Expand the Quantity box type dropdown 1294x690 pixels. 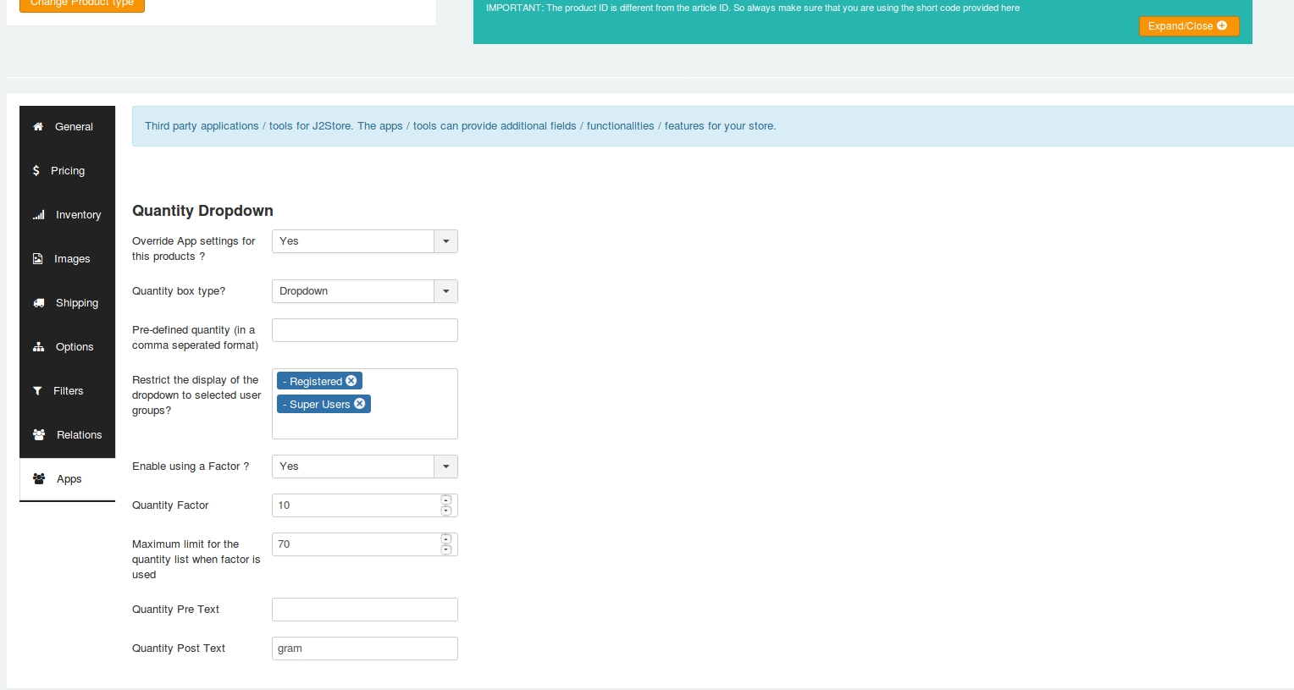pyautogui.click(x=445, y=291)
